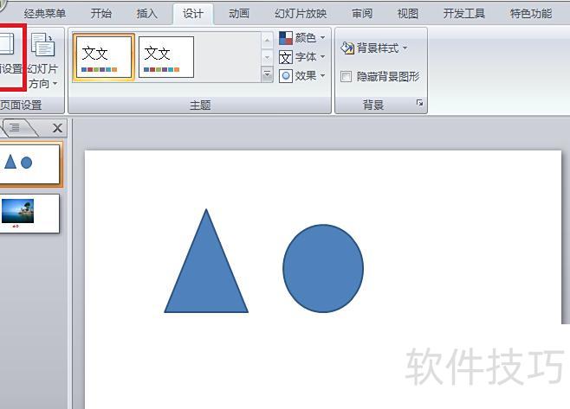Click the paint bucket background style icon
Viewport: 570px width, 409px height.
coord(347,48)
